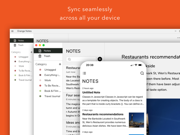The height and width of the screenshot is (135, 180).
Task: Add a new category in the Mac window
Action: click(60, 64)
